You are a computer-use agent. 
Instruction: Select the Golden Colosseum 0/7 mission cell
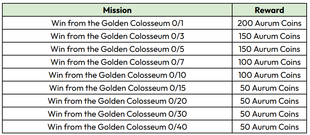pyautogui.click(x=117, y=62)
